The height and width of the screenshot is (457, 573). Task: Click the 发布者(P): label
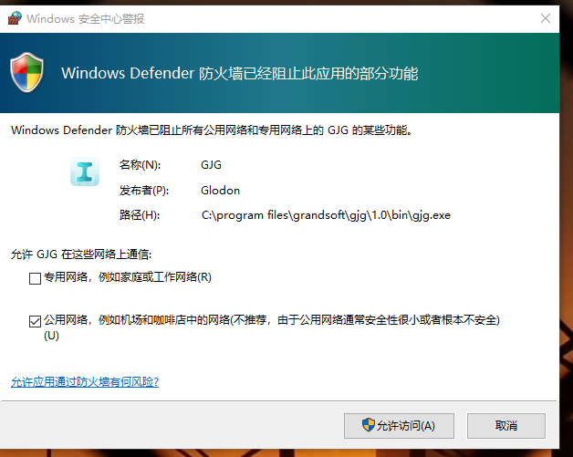[x=144, y=191]
